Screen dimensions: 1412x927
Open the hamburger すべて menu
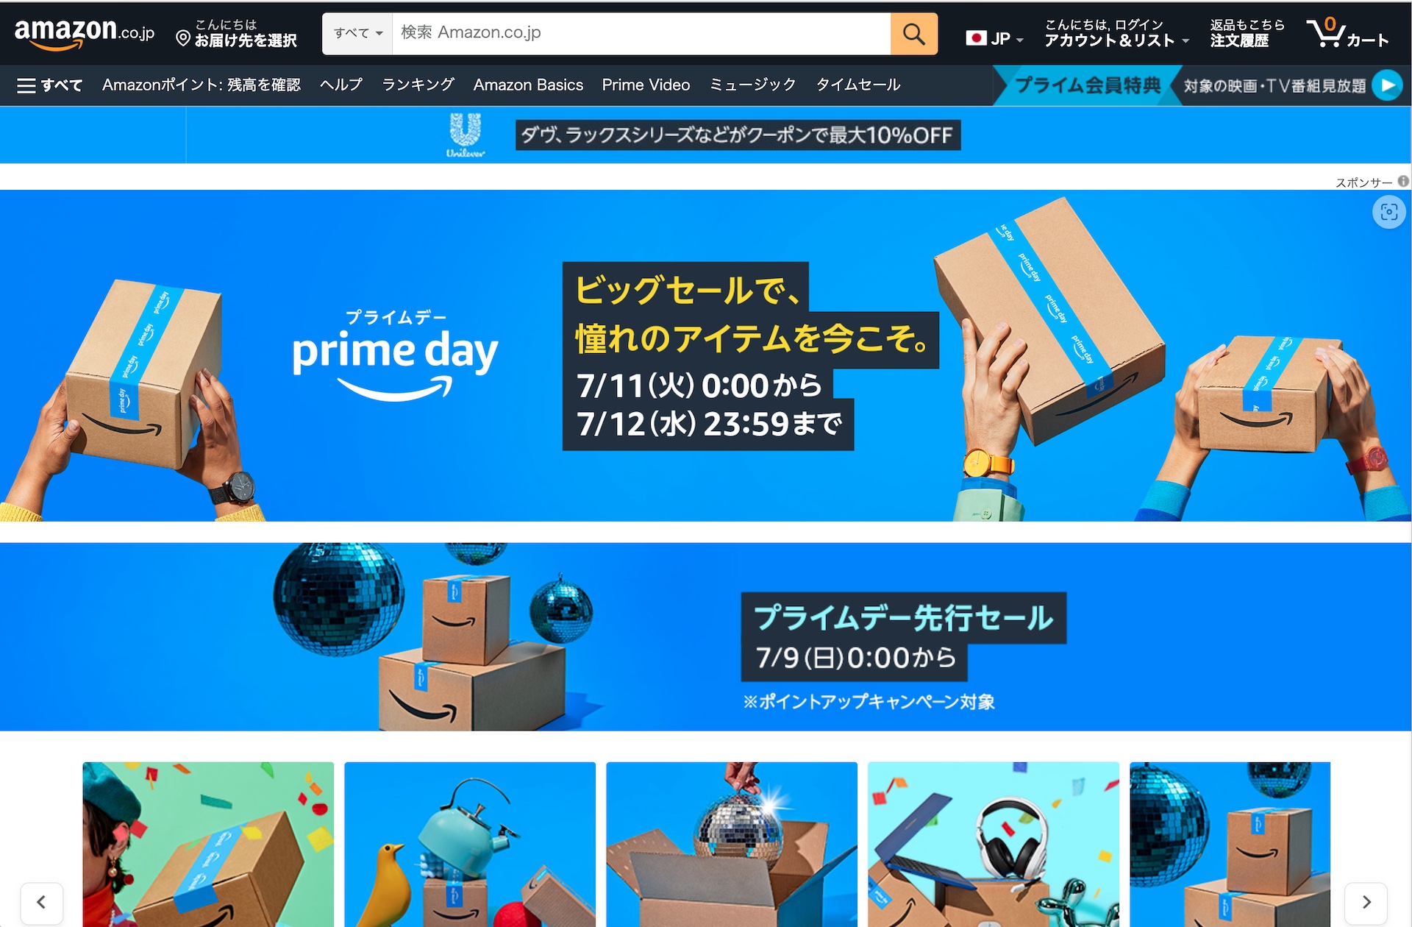[x=49, y=85]
